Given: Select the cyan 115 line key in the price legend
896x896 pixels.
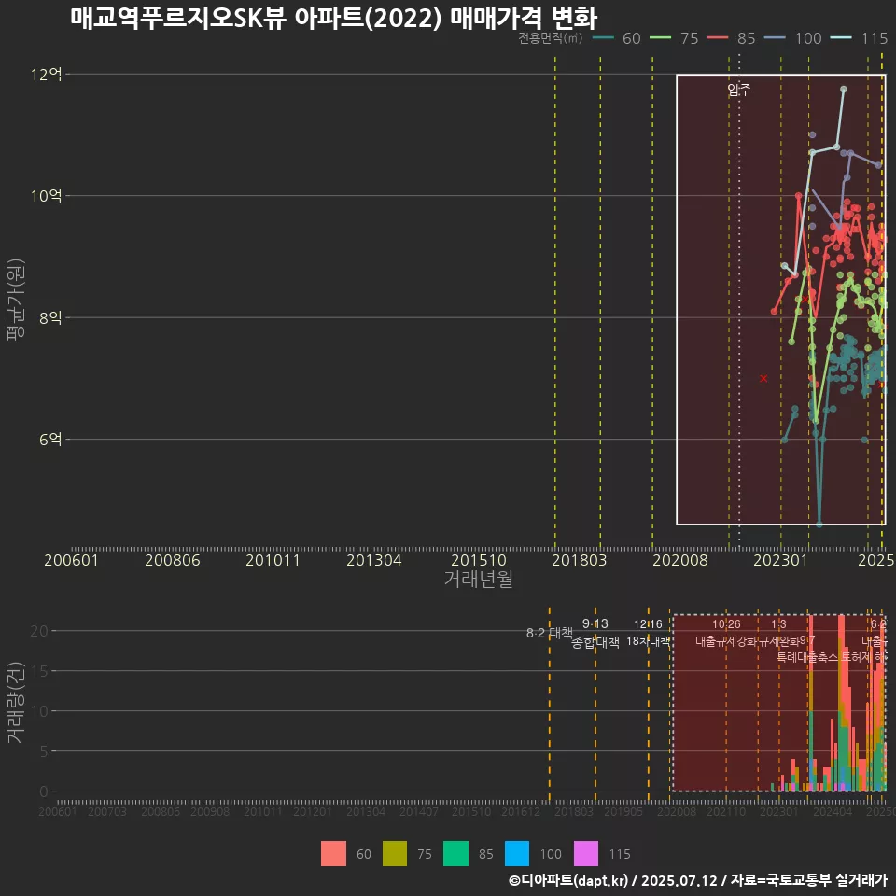Looking at the screenshot, I should click(841, 38).
